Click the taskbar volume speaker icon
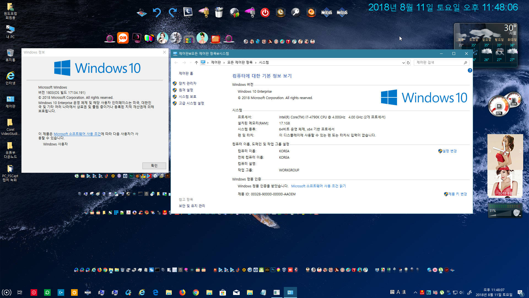529x298 pixels. (x=461, y=292)
